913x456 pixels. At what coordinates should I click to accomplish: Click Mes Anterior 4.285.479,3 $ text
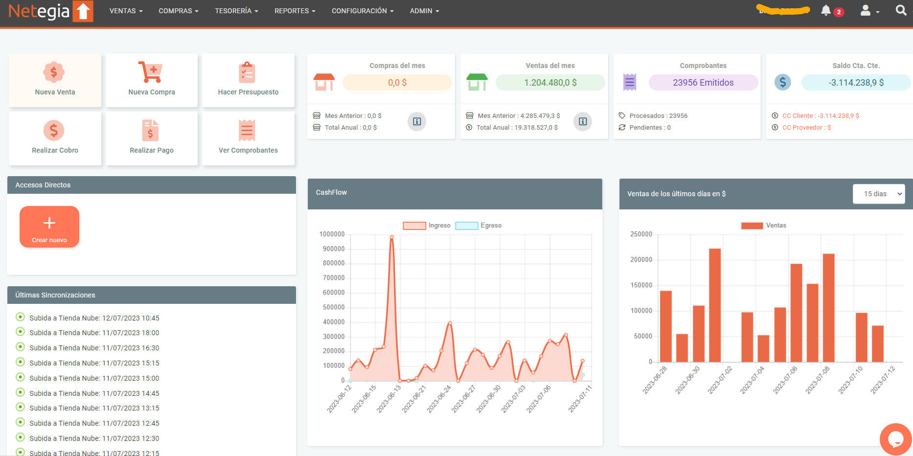[519, 116]
